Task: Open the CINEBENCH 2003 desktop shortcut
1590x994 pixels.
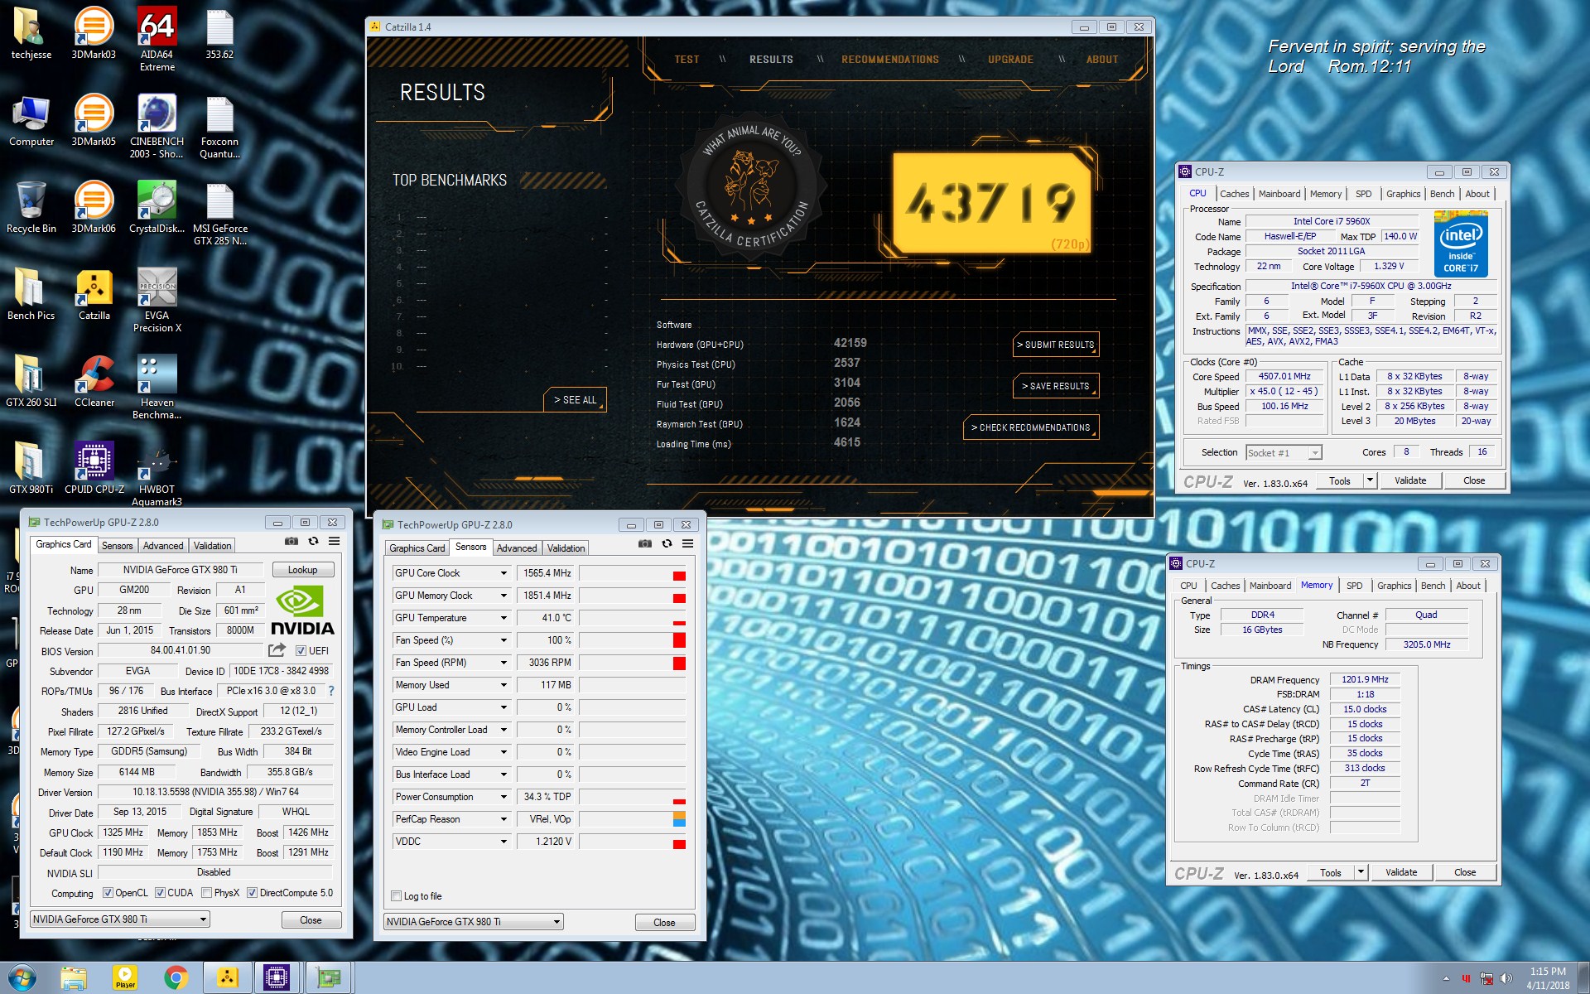Action: point(157,126)
